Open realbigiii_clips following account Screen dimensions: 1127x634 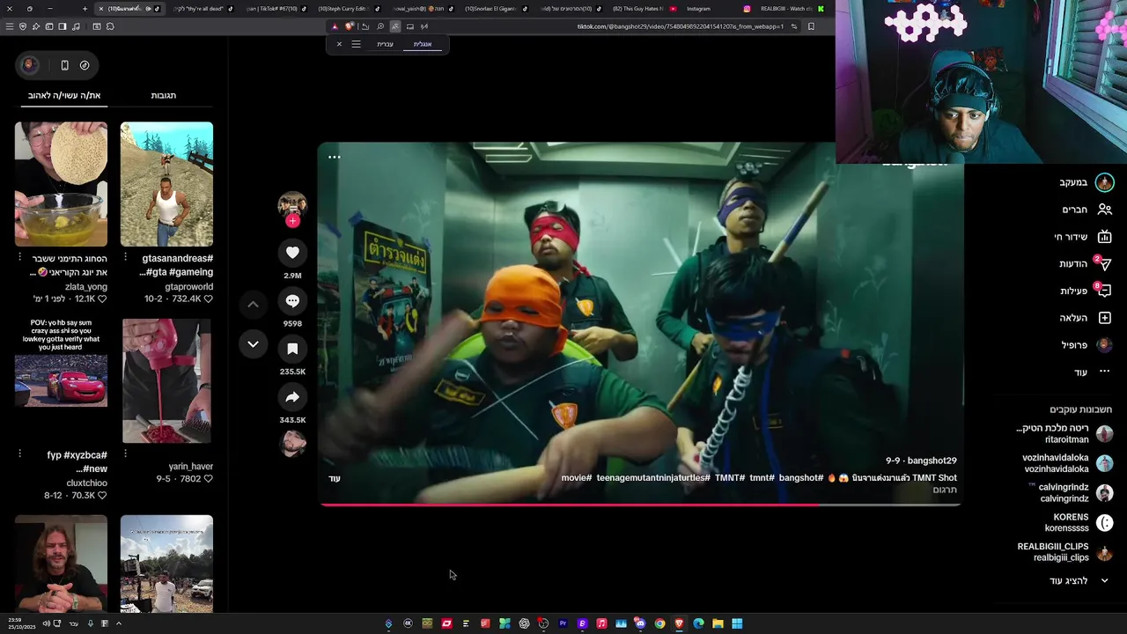[1065, 552]
